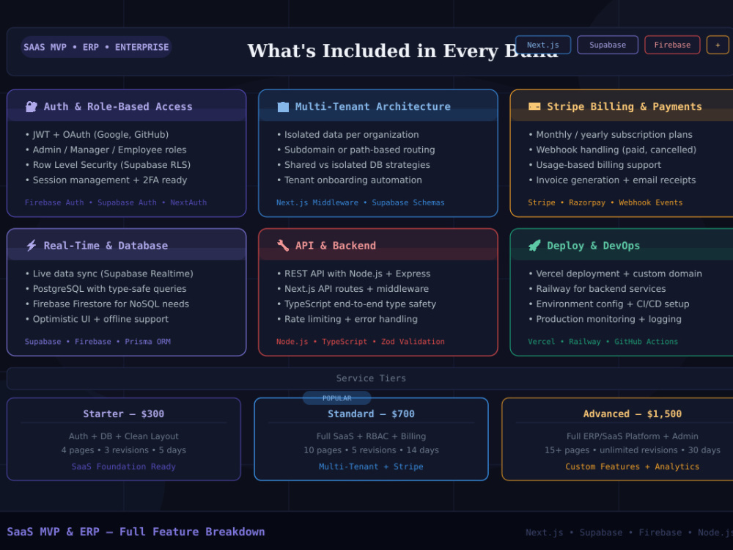The width and height of the screenshot is (733, 550).
Task: Click the Deploy & DevOps rocket icon
Action: pyautogui.click(x=534, y=246)
